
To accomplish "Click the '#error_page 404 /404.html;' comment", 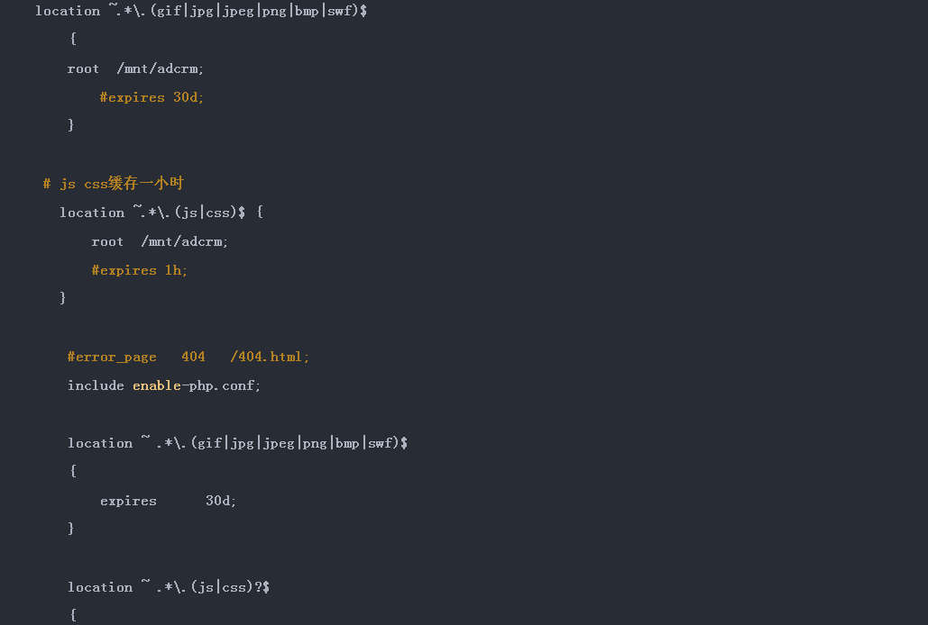I will tap(188, 357).
